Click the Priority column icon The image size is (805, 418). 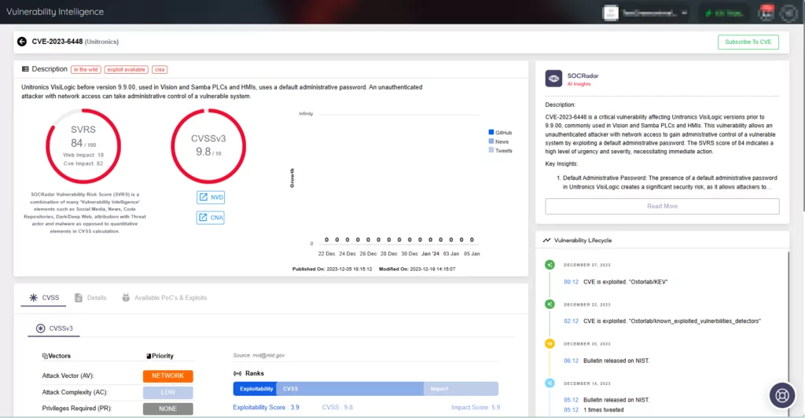[x=149, y=356]
